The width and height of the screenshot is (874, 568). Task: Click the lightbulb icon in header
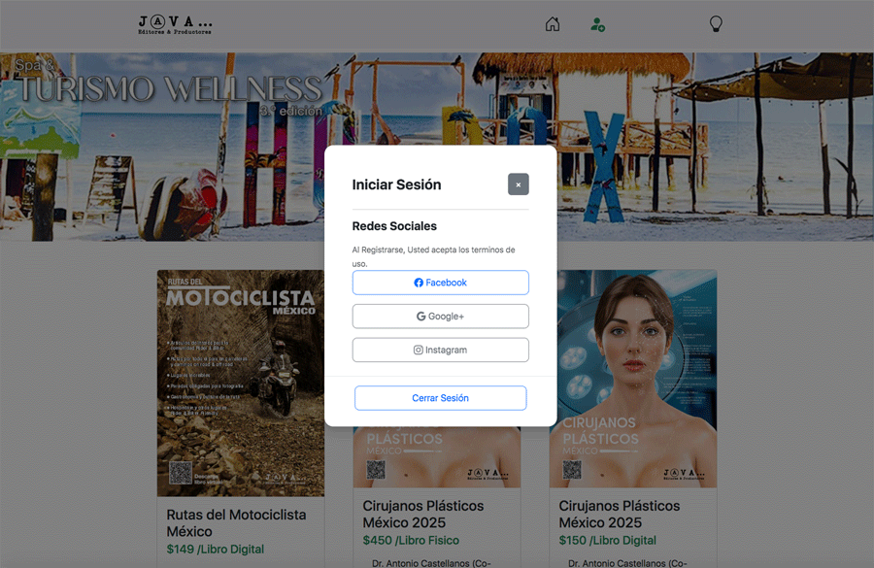point(716,24)
